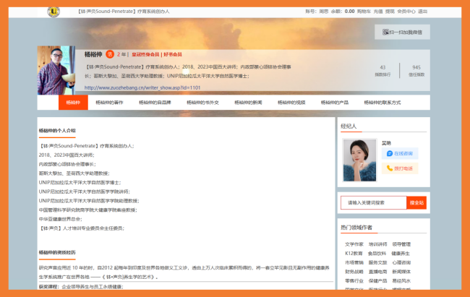Click the site logo in the top bar
The height and width of the screenshot is (297, 470).
coord(54,12)
